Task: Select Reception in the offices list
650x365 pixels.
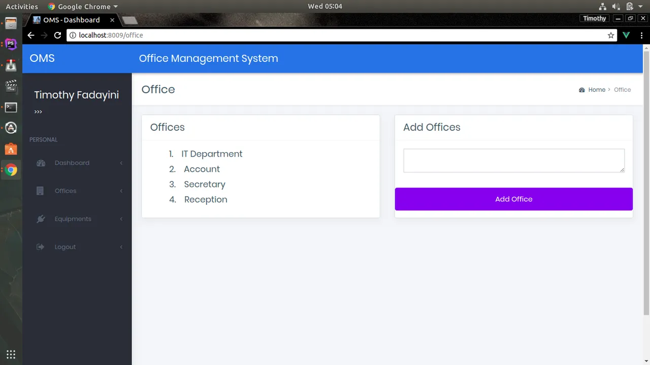Action: point(206,200)
